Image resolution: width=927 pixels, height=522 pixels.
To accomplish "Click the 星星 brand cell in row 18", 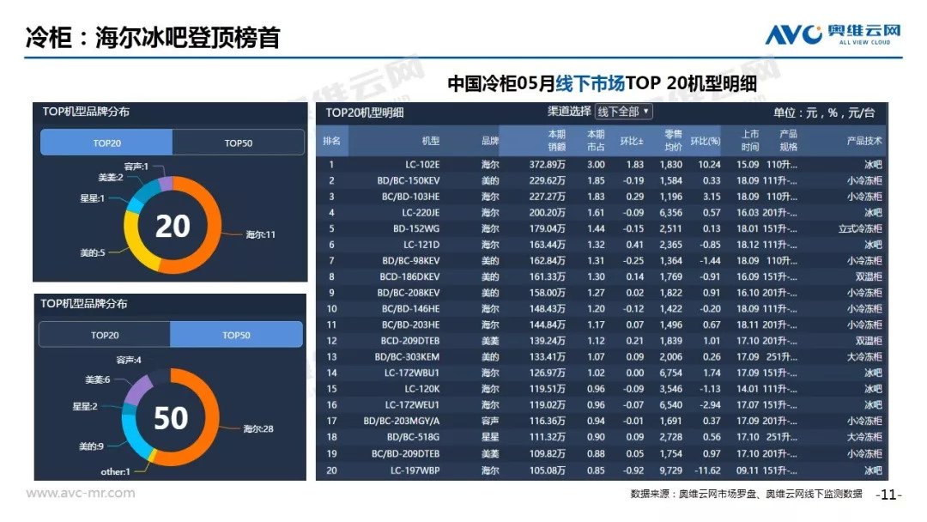I will [x=489, y=437].
